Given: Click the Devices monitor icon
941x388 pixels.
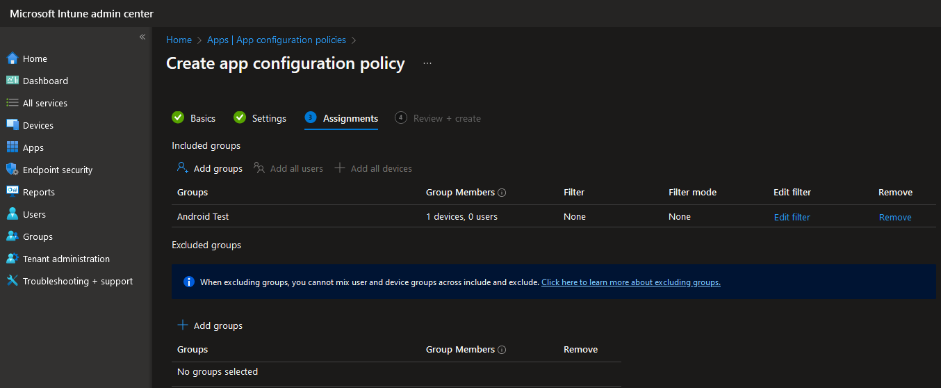Looking at the screenshot, I should pos(12,125).
